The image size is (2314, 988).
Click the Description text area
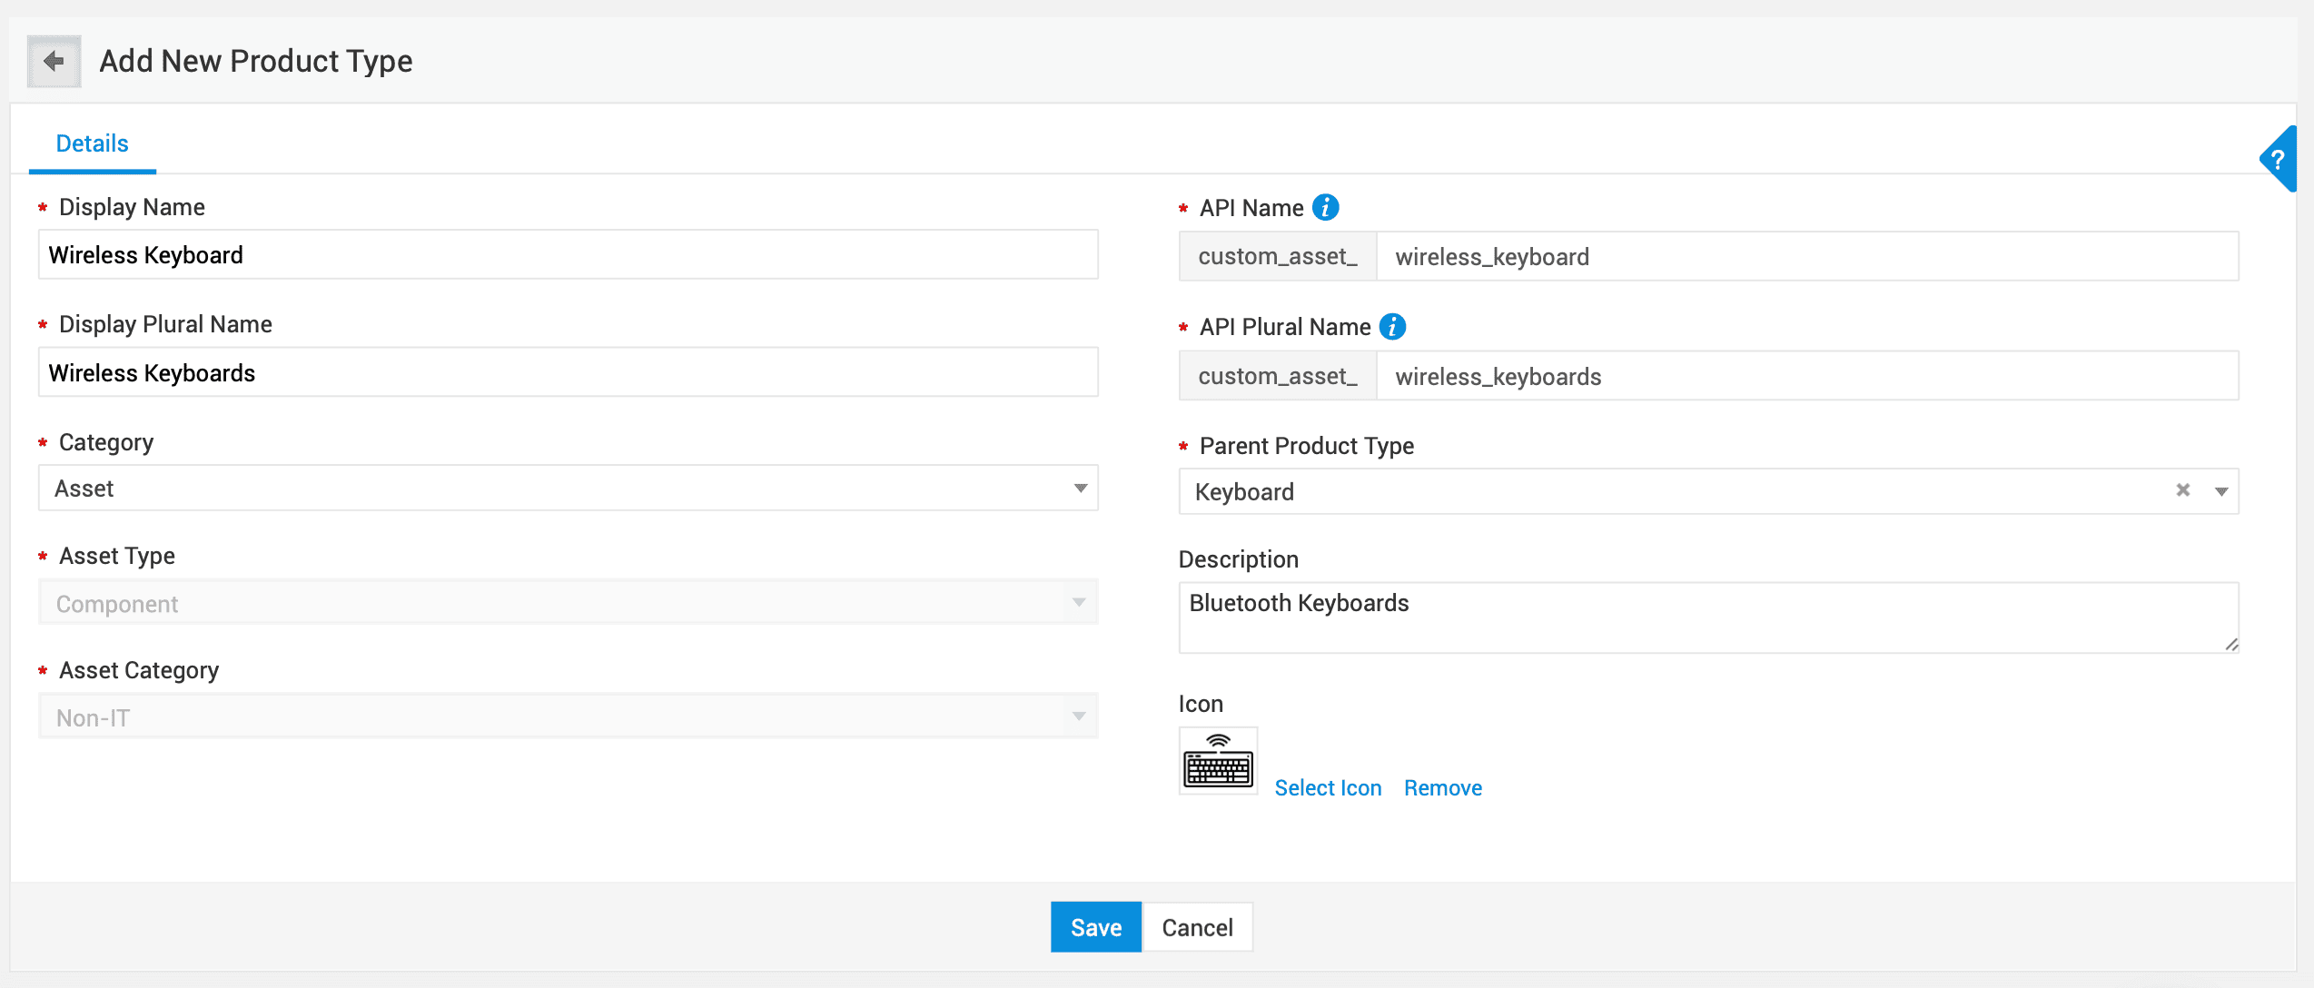(x=1707, y=617)
